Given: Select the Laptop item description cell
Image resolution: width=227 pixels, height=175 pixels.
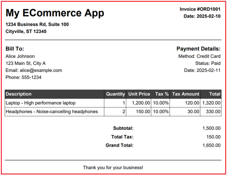Looking at the screenshot, I should 40,103.
